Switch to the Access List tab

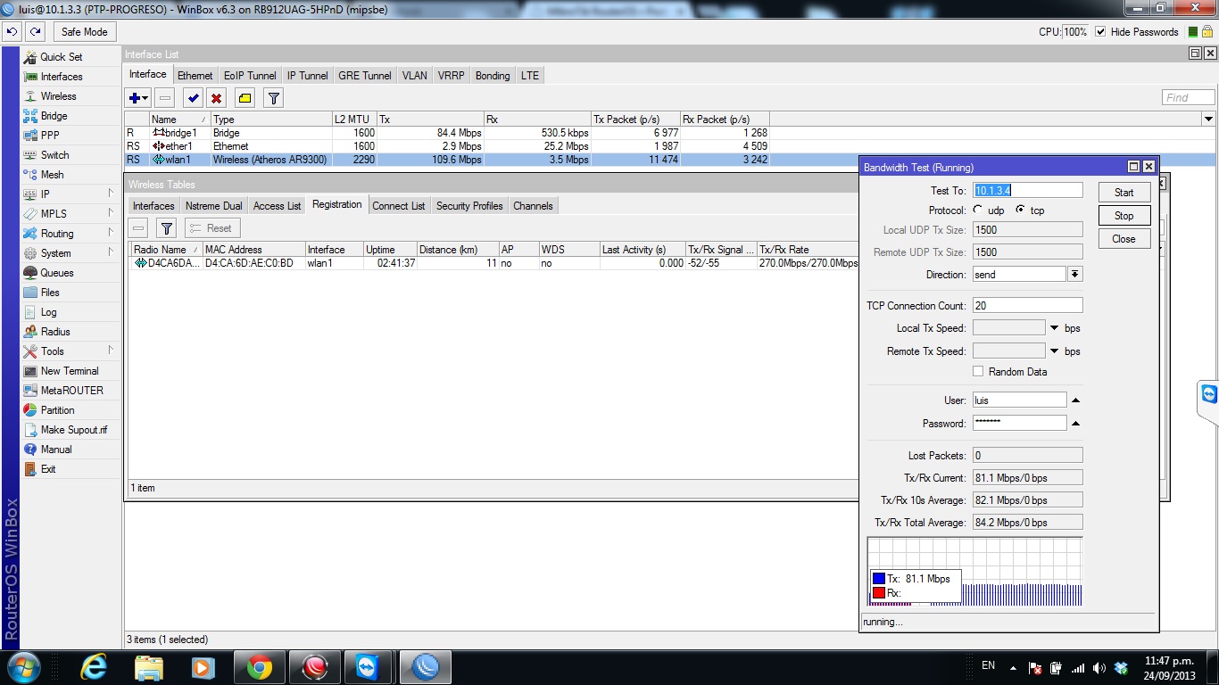[277, 206]
